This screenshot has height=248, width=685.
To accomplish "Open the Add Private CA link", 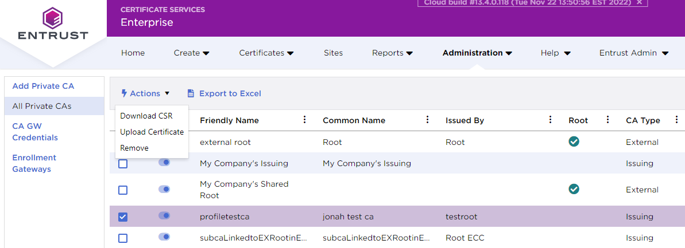I will point(43,86).
